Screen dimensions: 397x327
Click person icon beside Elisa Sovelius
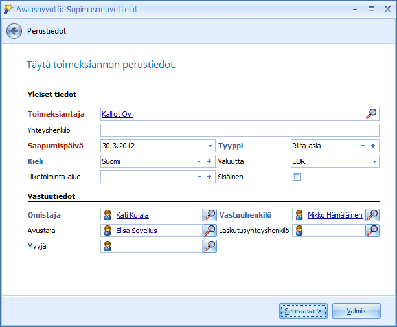(108, 231)
